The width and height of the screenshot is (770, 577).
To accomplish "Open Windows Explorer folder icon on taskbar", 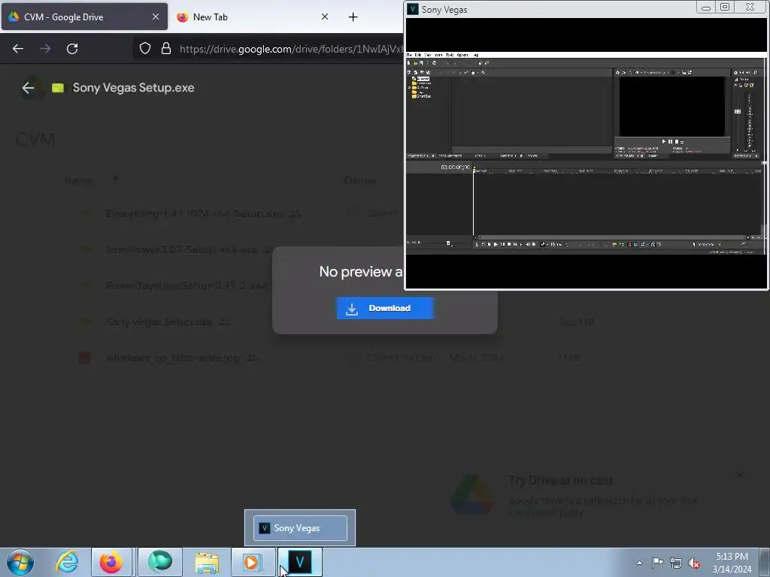I will click(207, 562).
